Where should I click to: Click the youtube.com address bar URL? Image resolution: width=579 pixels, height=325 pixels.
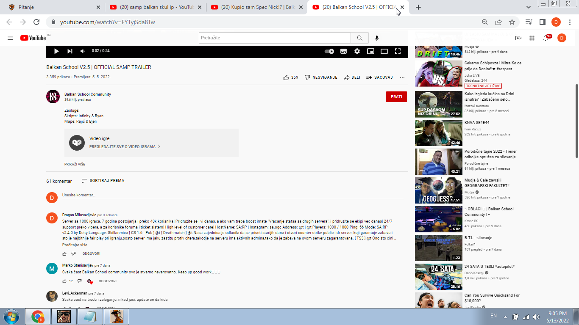point(108,22)
